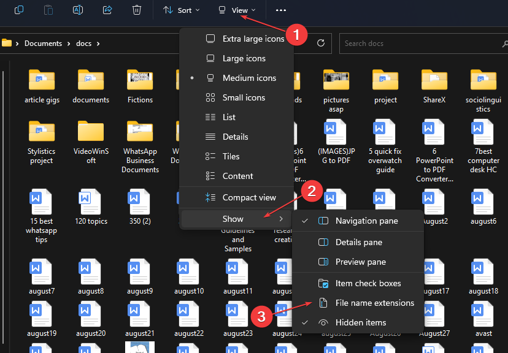Open the See more ellipsis in the toolbar

coord(281,10)
